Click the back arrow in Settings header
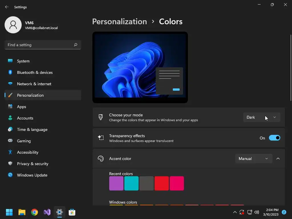 (7, 7)
